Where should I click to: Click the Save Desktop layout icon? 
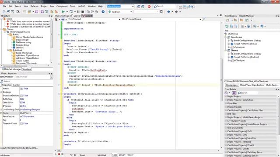[138, 7]
